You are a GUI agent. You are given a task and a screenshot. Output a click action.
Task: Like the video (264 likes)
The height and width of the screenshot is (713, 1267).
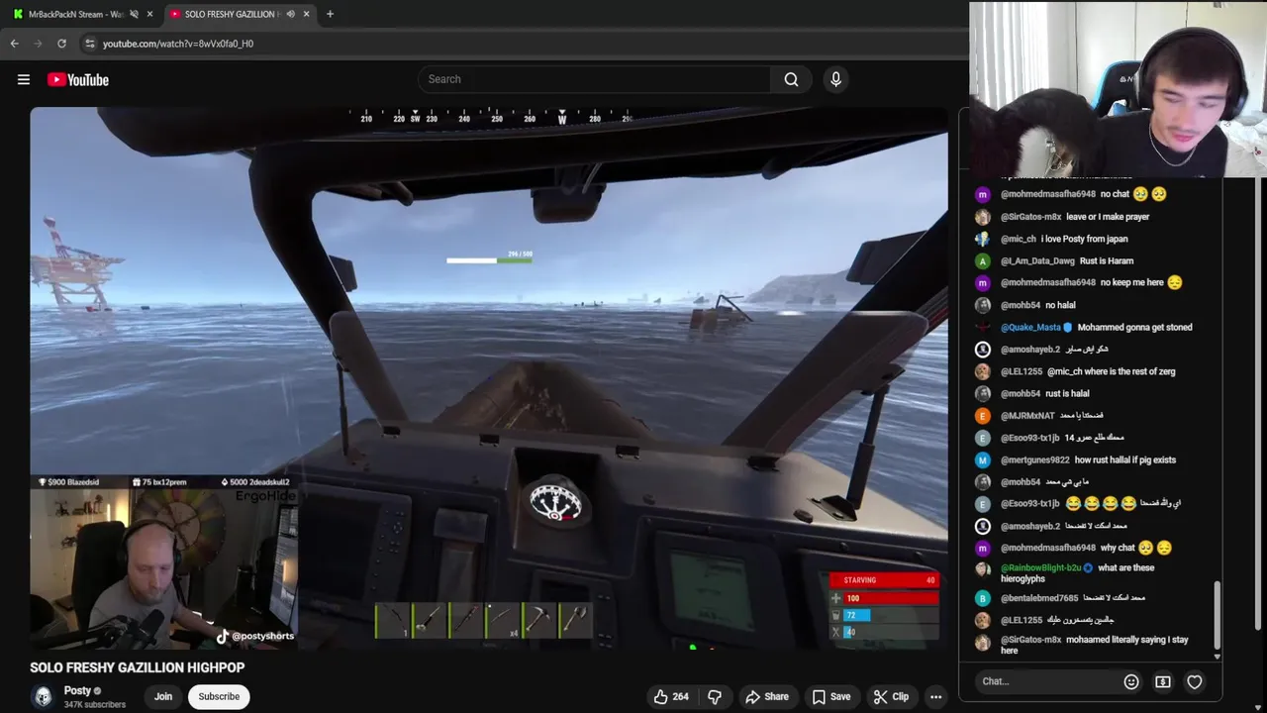pos(670,696)
